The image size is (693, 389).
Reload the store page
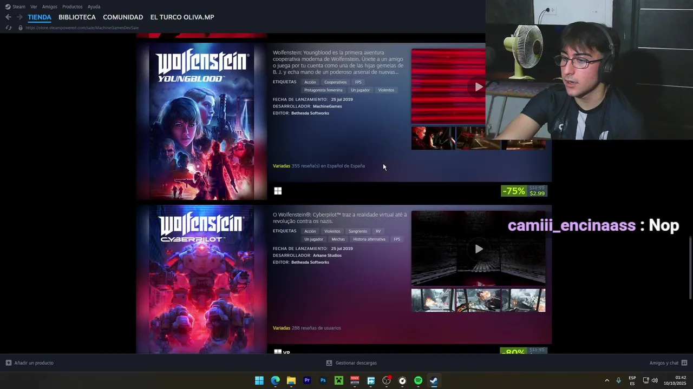[8, 28]
